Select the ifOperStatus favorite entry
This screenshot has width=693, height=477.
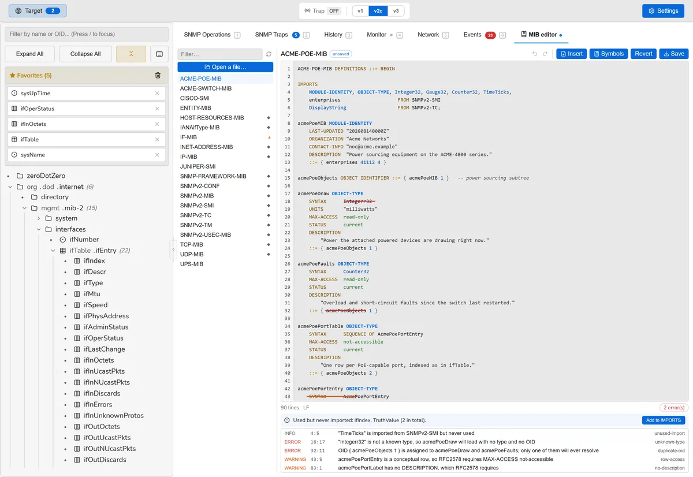pyautogui.click(x=87, y=109)
